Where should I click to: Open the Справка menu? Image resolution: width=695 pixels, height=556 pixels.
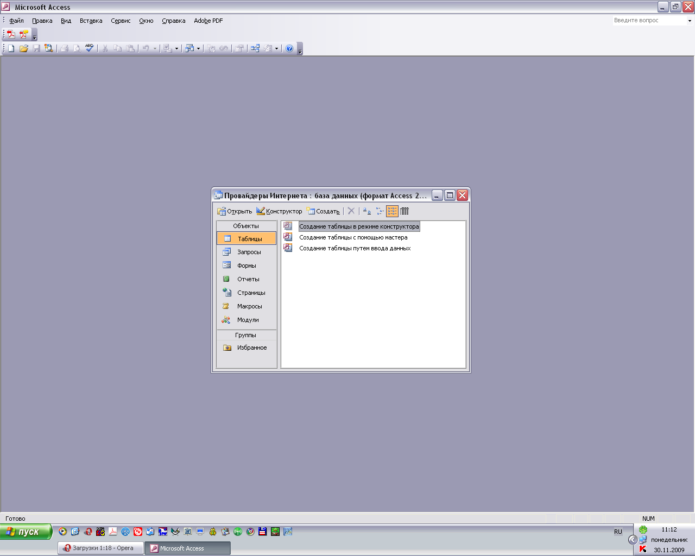[x=173, y=21]
